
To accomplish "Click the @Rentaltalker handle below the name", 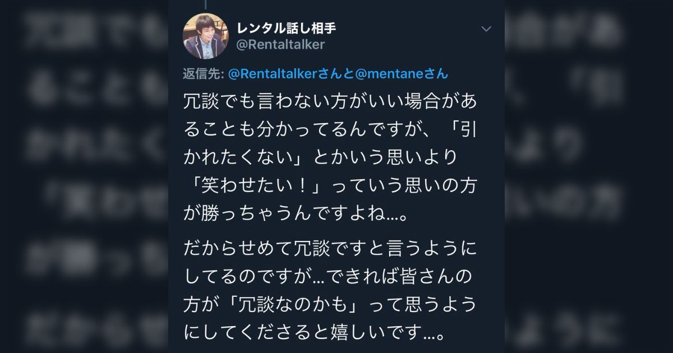I will click(x=281, y=45).
